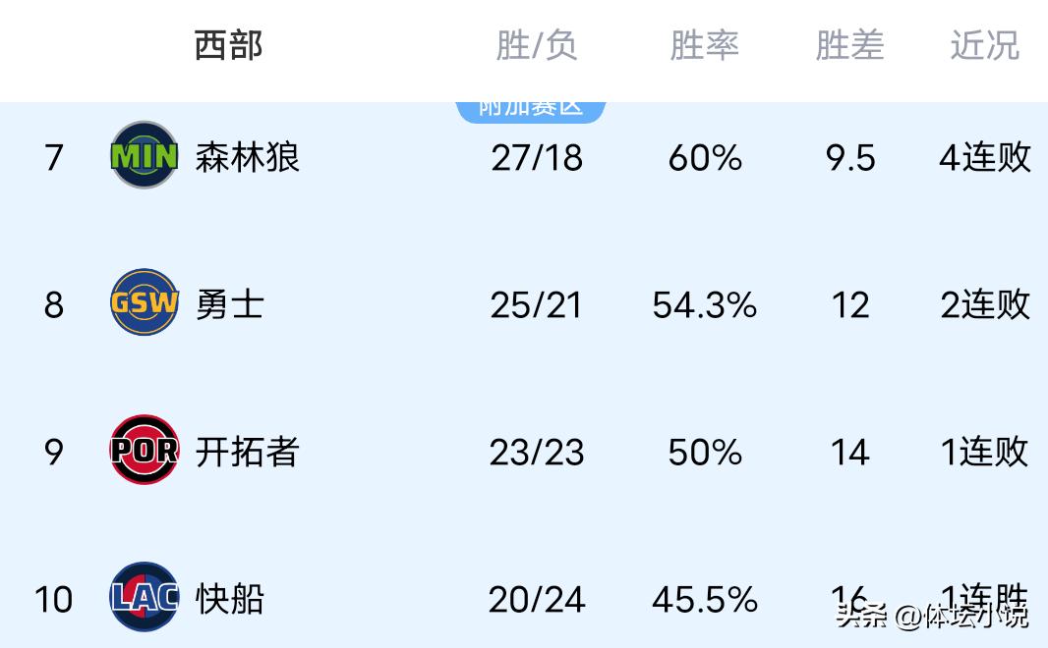The image size is (1048, 648).
Task: Open the 勇士 team name
Action: [230, 304]
